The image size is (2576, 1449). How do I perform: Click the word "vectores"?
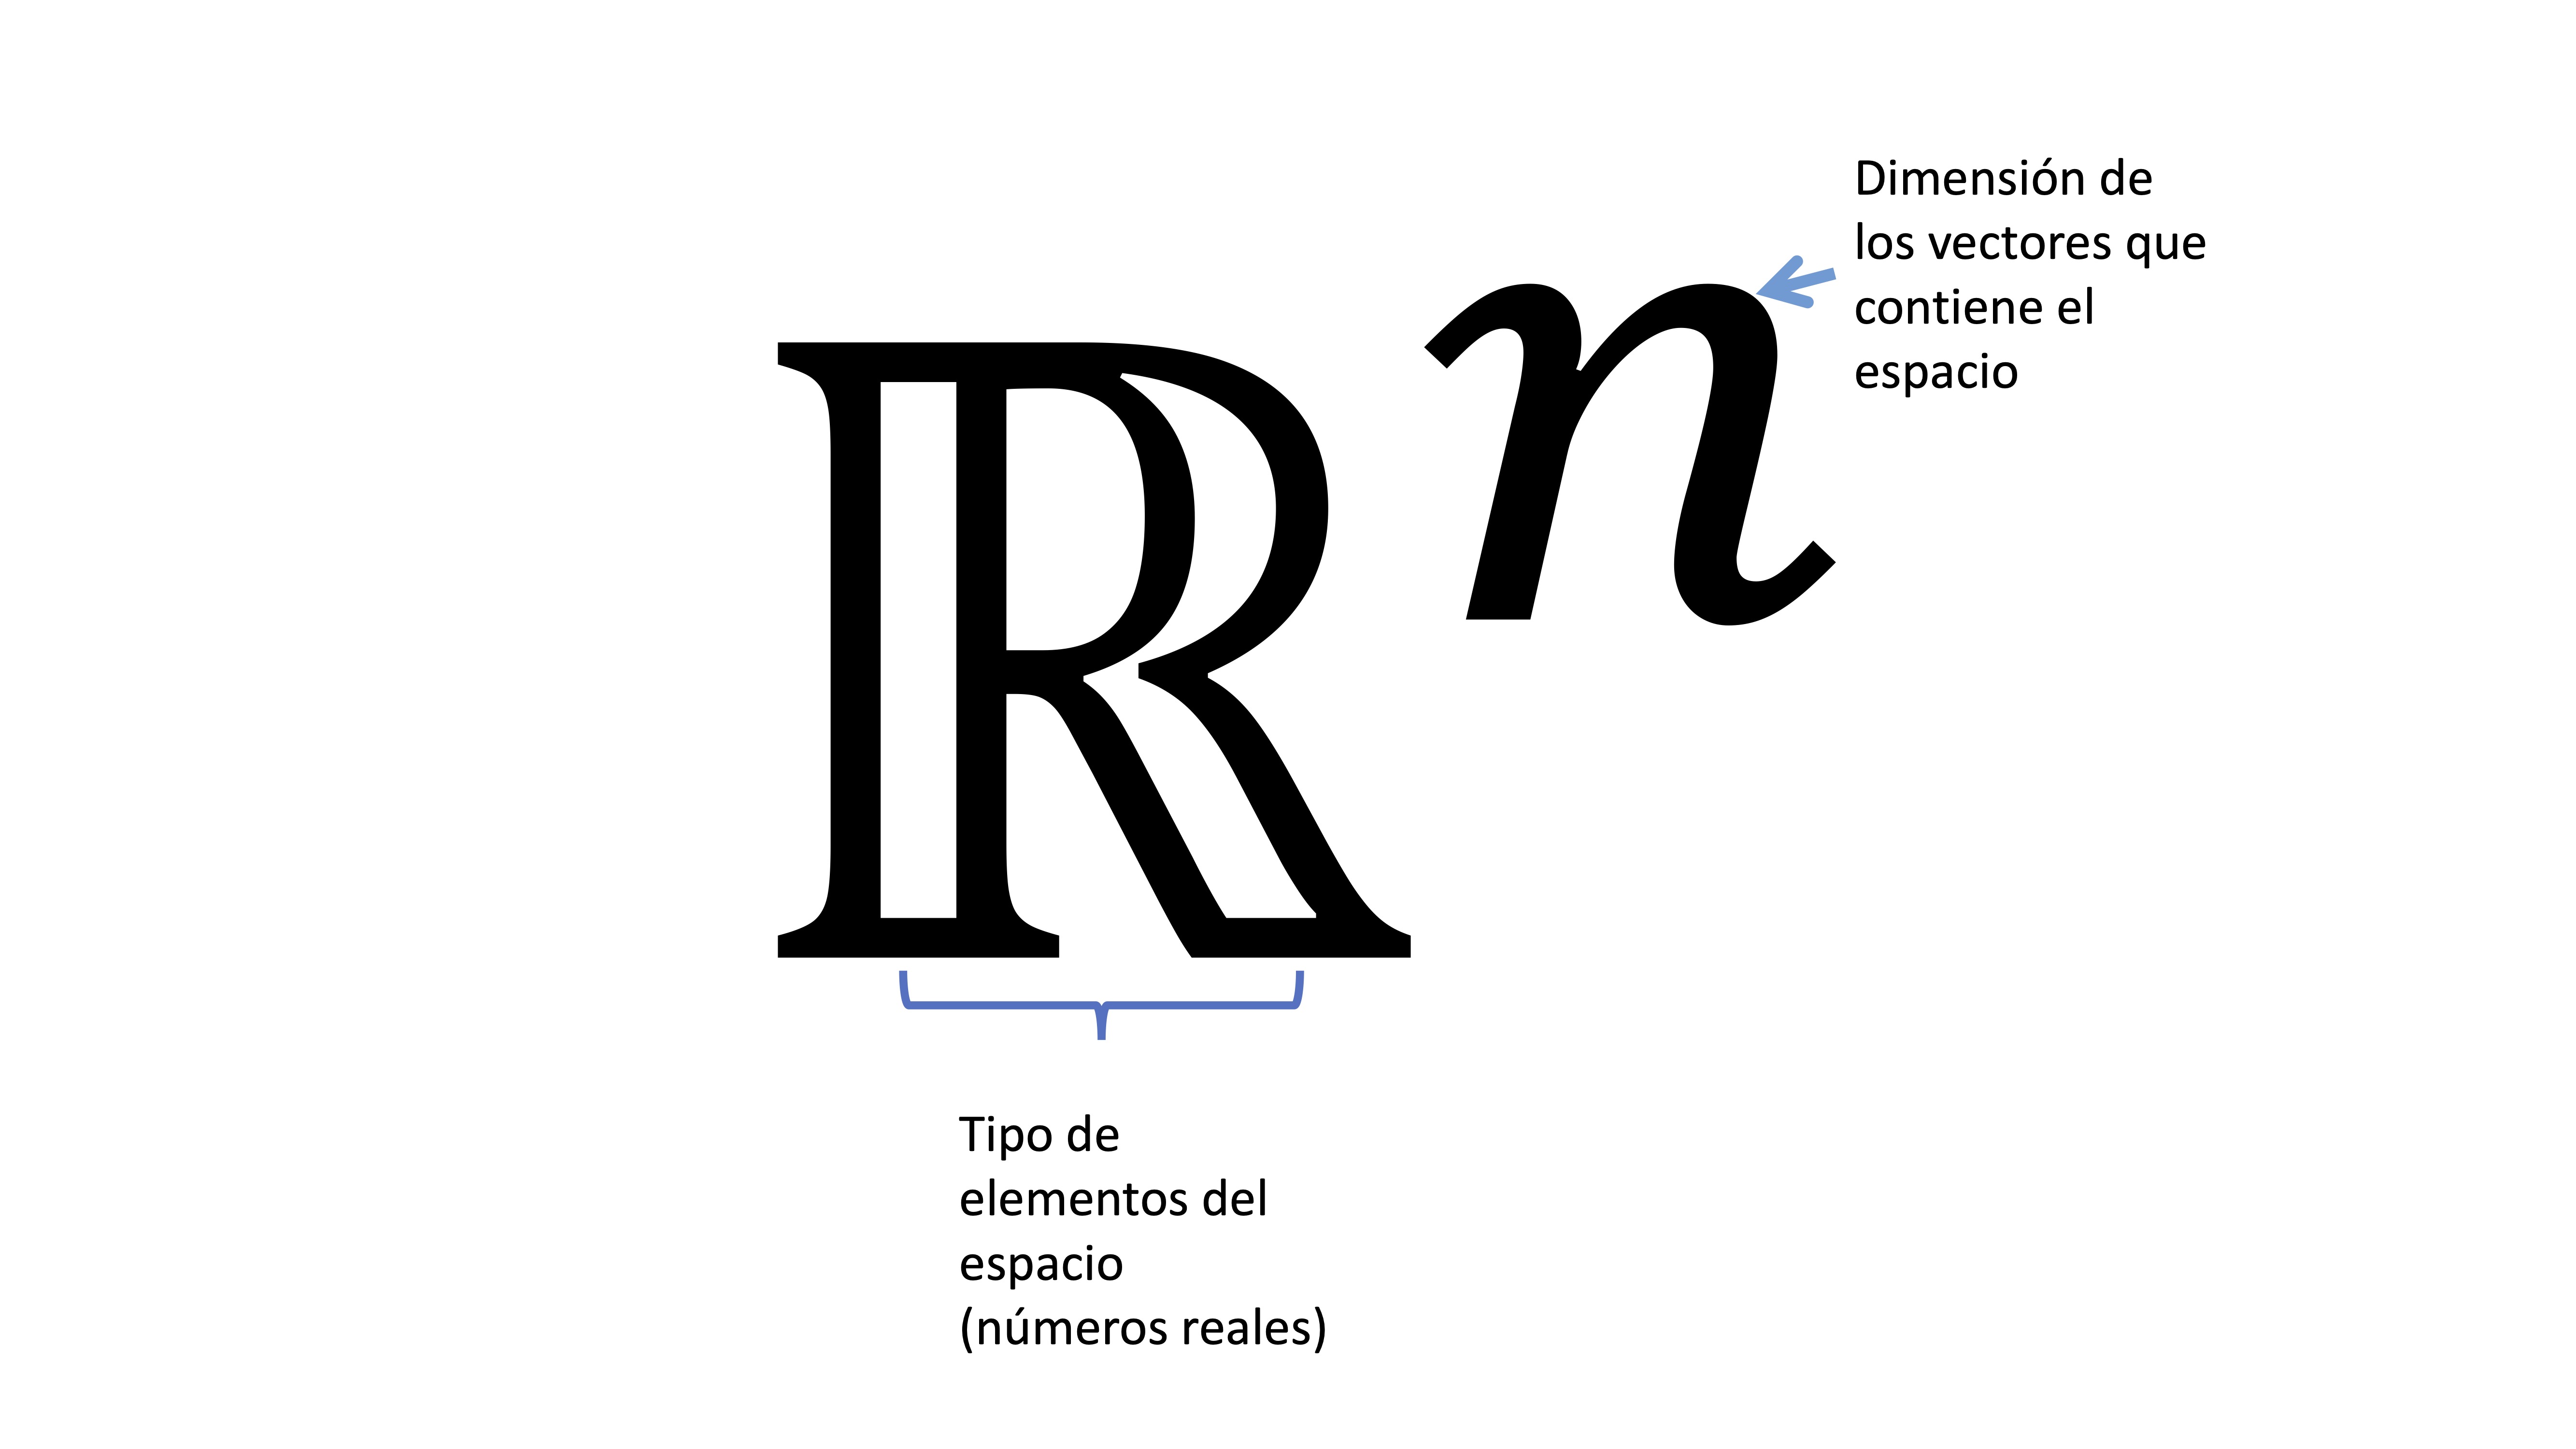pos(2021,243)
